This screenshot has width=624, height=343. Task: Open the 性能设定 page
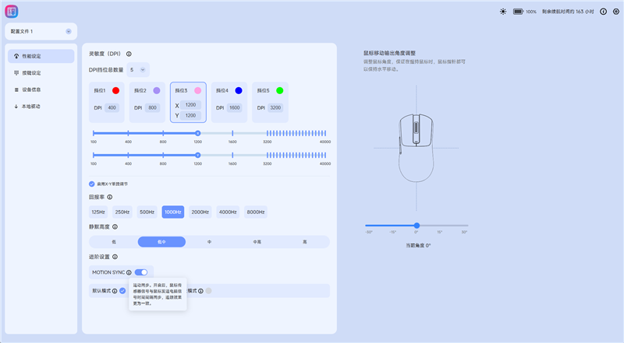(41, 56)
